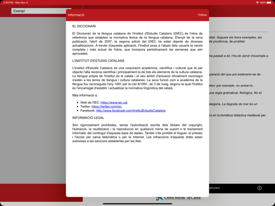Tap the 2:49 PM clock in status bar
Viewport: 275px width, 206px height.
(x=8, y=2)
